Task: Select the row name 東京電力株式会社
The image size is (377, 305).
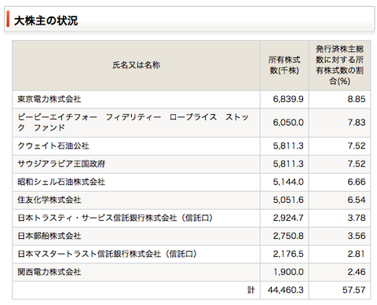Action: pyautogui.click(x=49, y=99)
